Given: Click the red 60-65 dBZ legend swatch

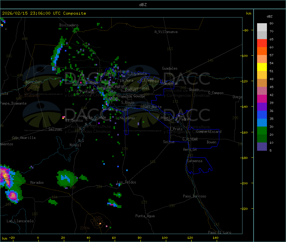Looking at the screenshot, I should click(x=262, y=43).
